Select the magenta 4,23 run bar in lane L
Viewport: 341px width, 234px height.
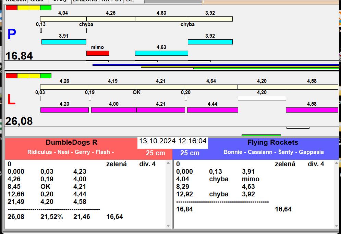click(x=64, y=110)
